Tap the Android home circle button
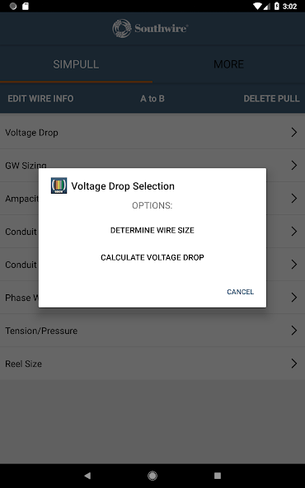Image resolution: width=305 pixels, height=488 pixels. 152,476
